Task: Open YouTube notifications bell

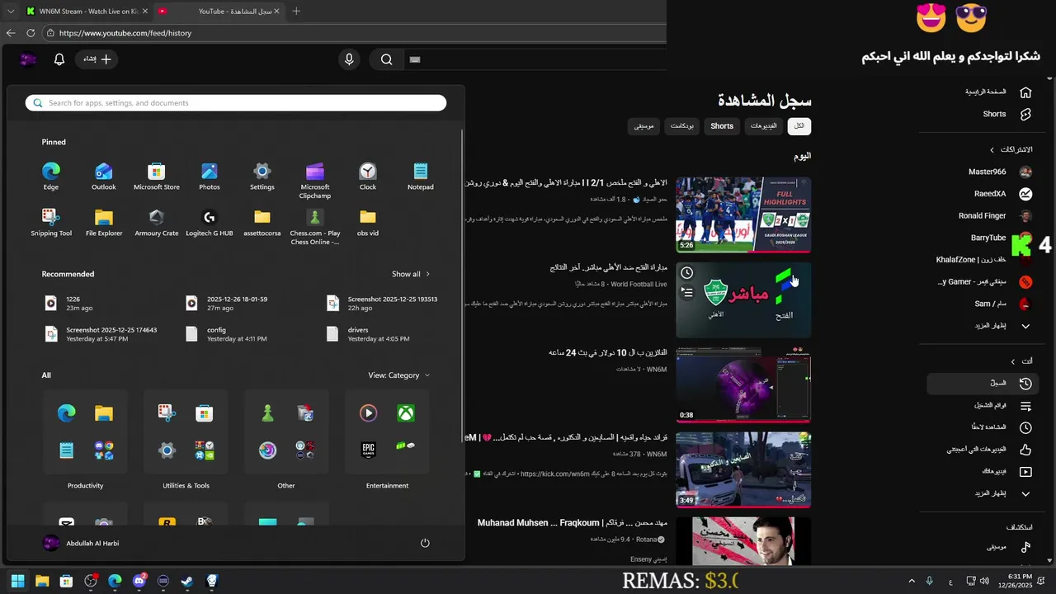Action: pyautogui.click(x=59, y=59)
